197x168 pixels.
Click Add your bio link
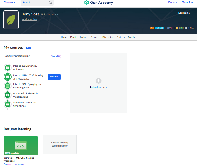point(30,19)
